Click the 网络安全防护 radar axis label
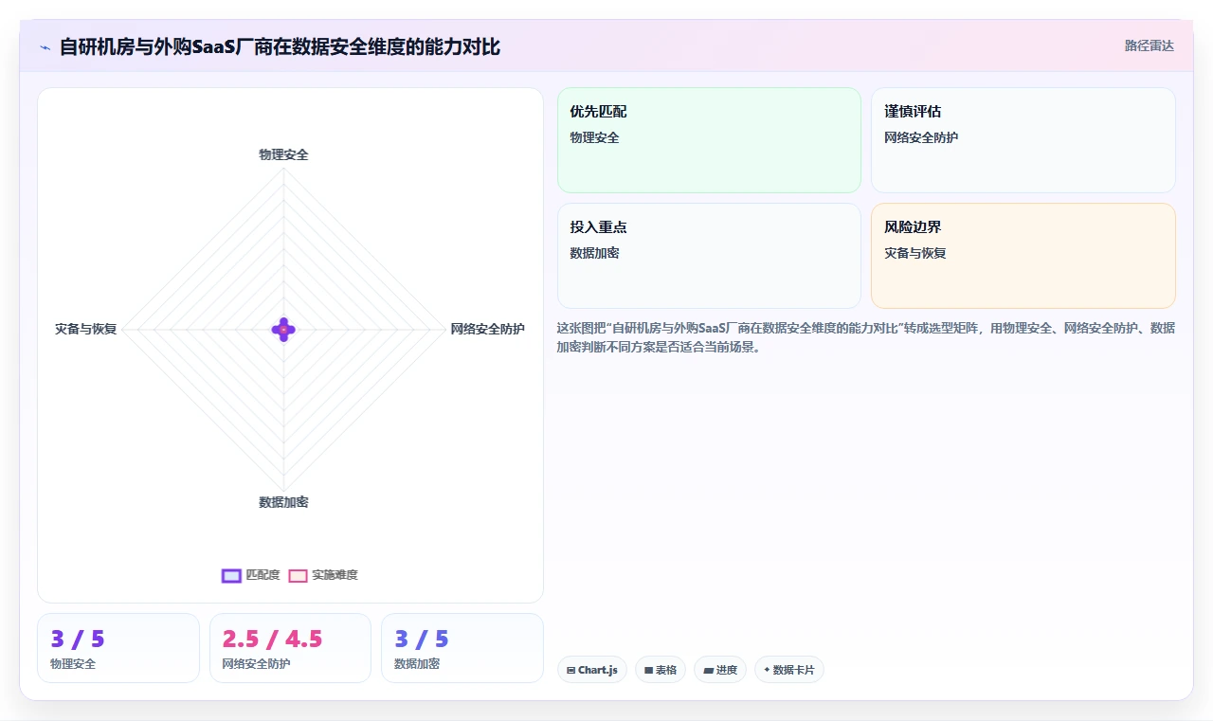The height and width of the screenshot is (721, 1213). [x=487, y=329]
